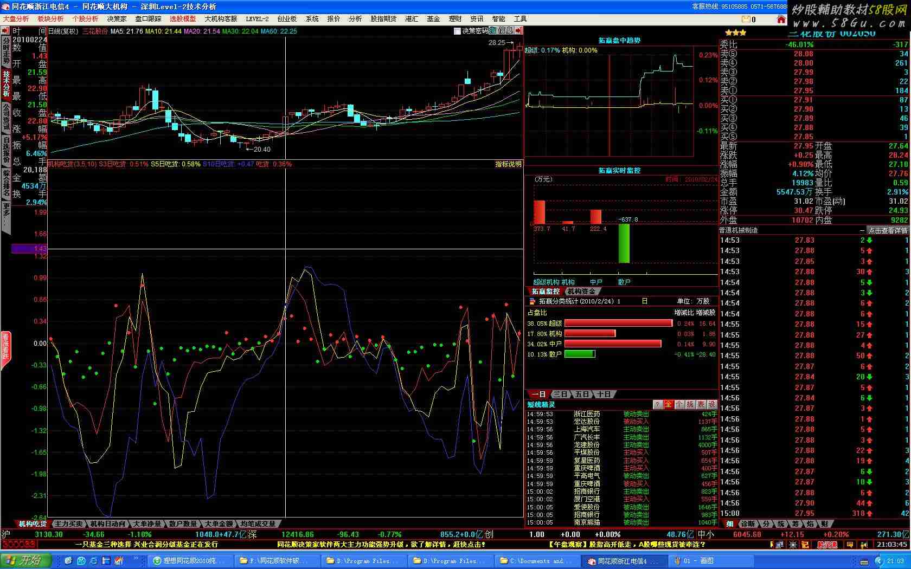Select the 一日 period tab
911x569 pixels.
(x=538, y=394)
